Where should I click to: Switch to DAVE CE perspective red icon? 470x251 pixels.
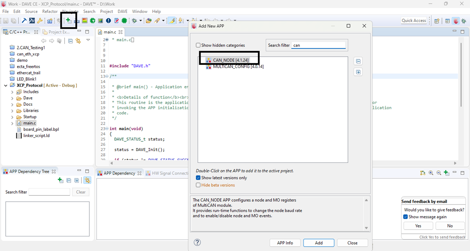click(456, 21)
